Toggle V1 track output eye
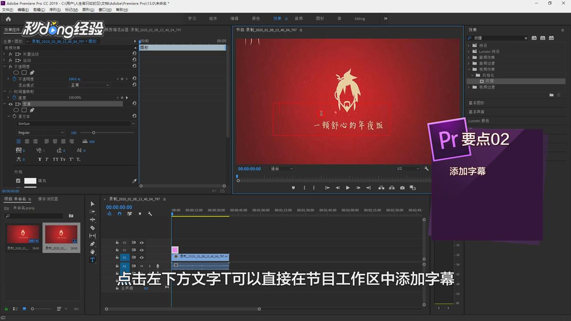 click(141, 258)
